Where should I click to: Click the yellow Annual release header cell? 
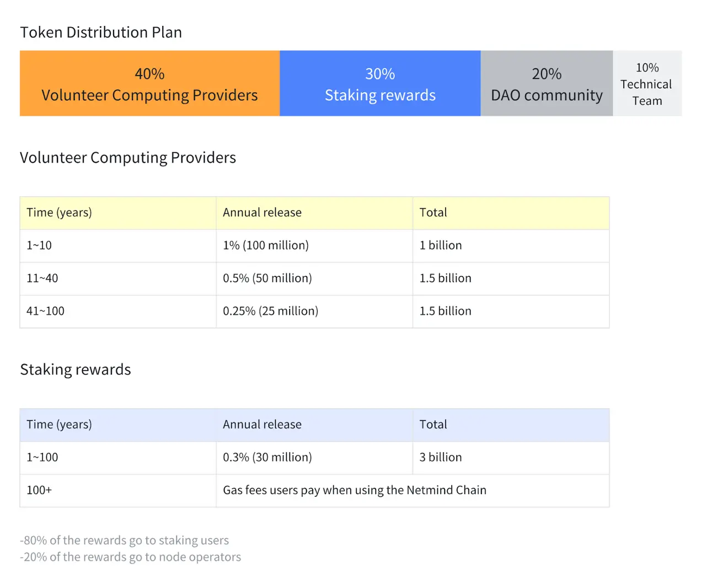[314, 213]
